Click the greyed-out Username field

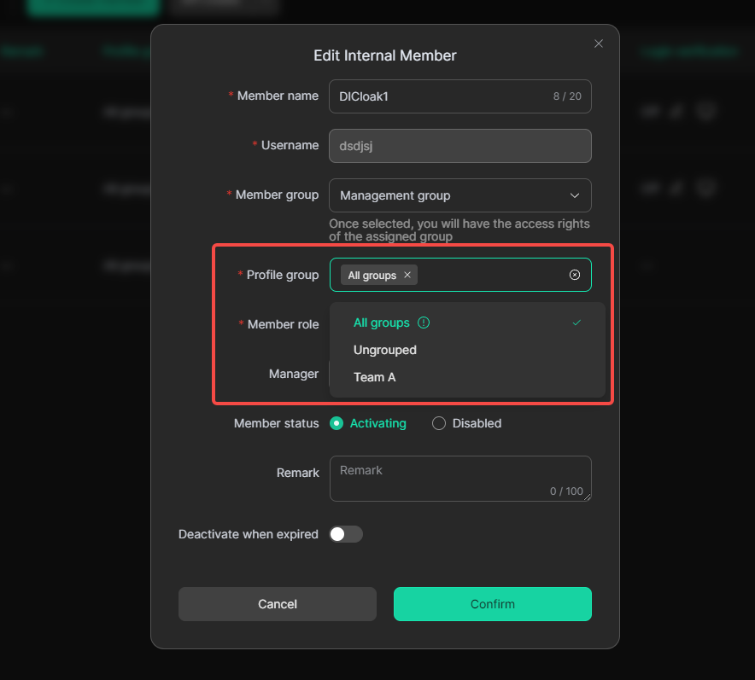tap(459, 146)
